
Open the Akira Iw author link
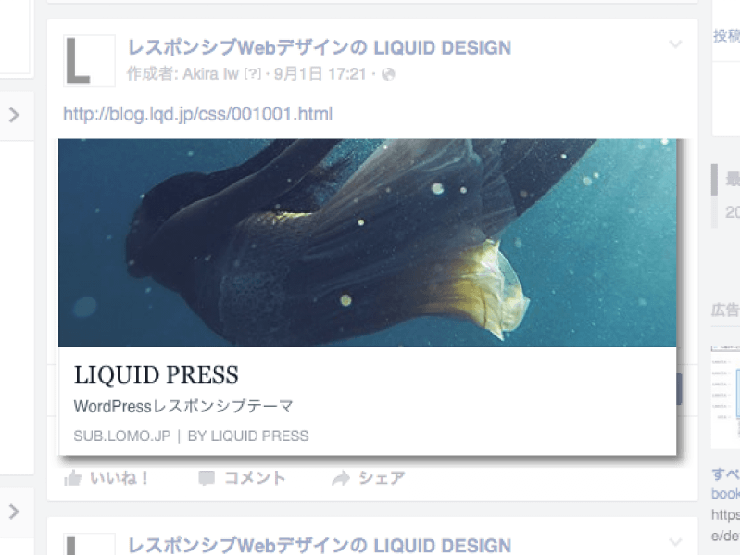click(x=211, y=74)
